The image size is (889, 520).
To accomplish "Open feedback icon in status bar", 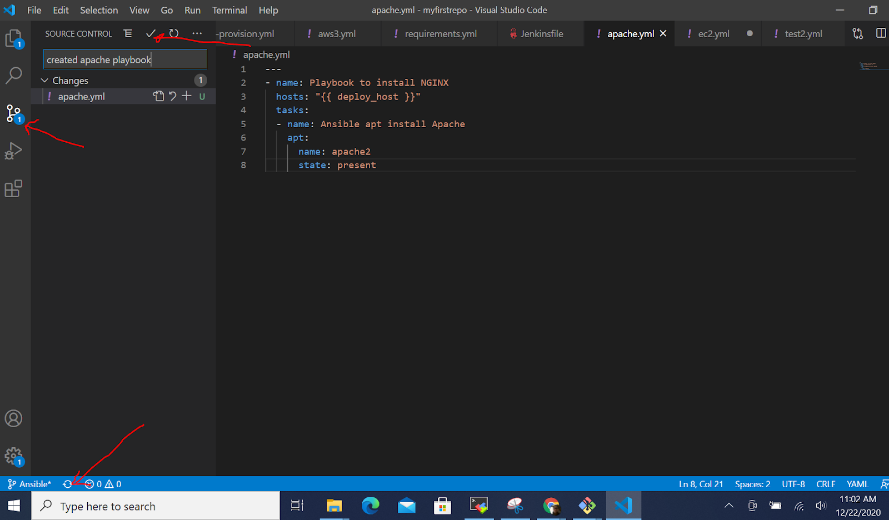I will click(x=884, y=484).
